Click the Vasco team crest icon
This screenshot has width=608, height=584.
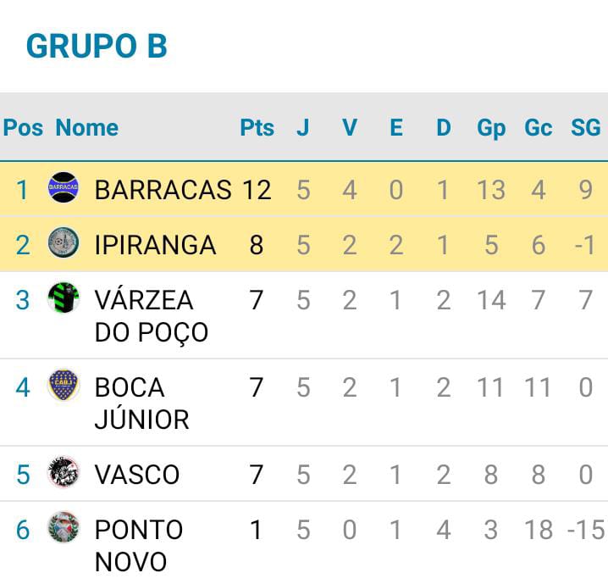tap(64, 472)
